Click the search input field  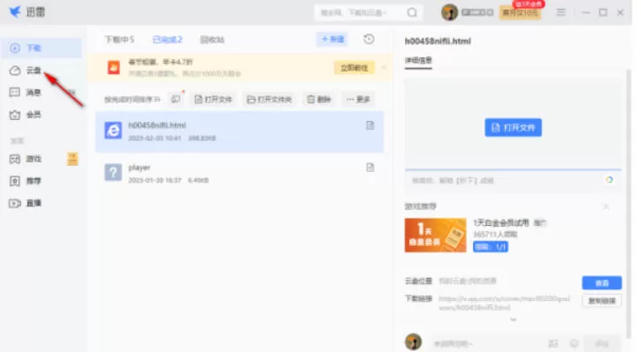tap(360, 12)
